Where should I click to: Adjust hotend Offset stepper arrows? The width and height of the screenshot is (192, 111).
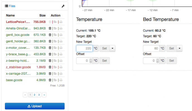tap(91, 61)
